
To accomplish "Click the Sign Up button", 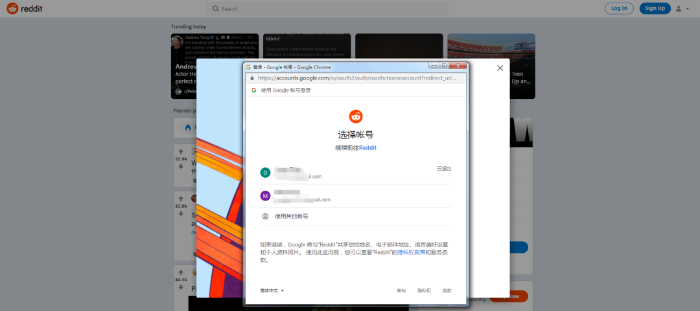I will tap(655, 8).
